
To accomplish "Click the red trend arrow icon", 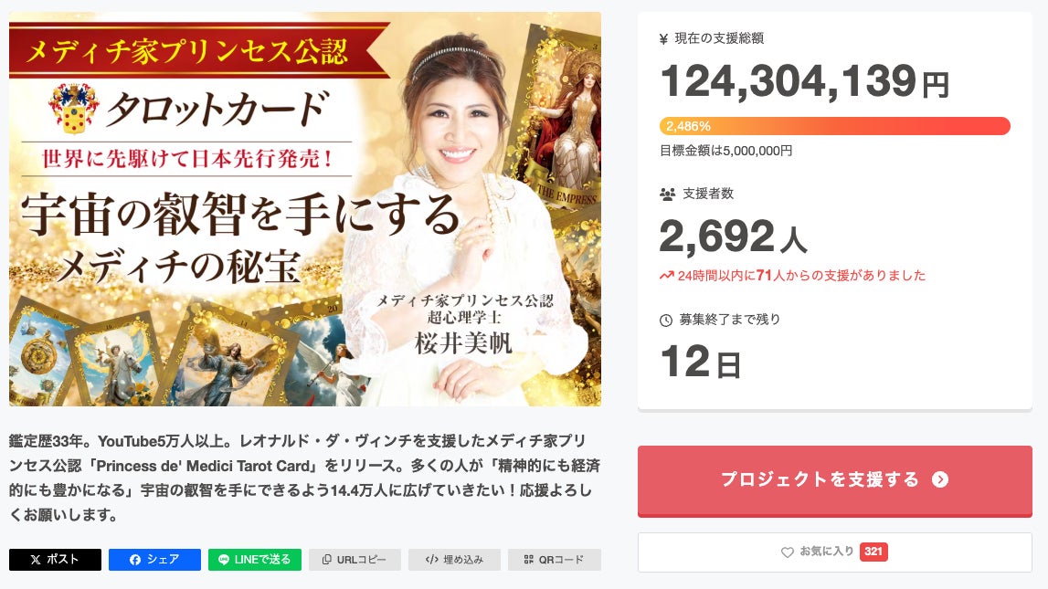I will point(666,275).
